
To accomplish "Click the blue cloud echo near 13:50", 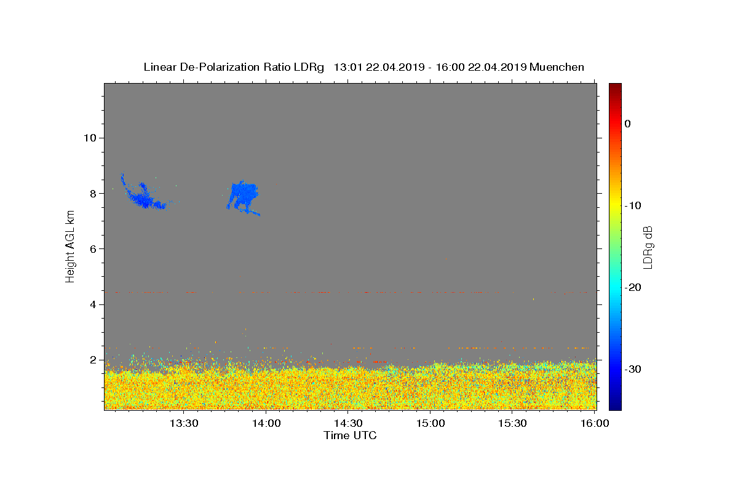I will (x=243, y=197).
